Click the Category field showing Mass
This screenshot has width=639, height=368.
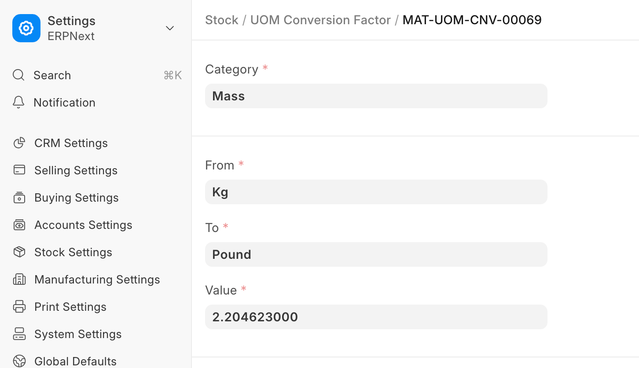[376, 96]
